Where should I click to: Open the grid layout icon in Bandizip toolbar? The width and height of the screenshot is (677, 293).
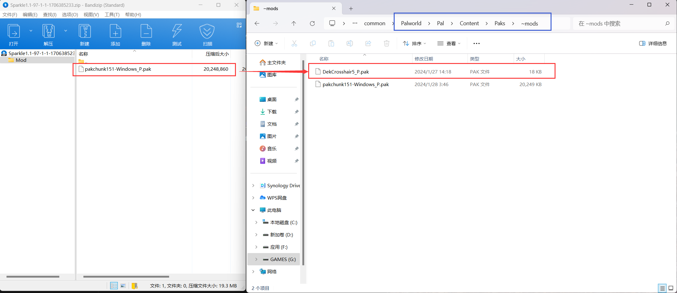pos(239,25)
